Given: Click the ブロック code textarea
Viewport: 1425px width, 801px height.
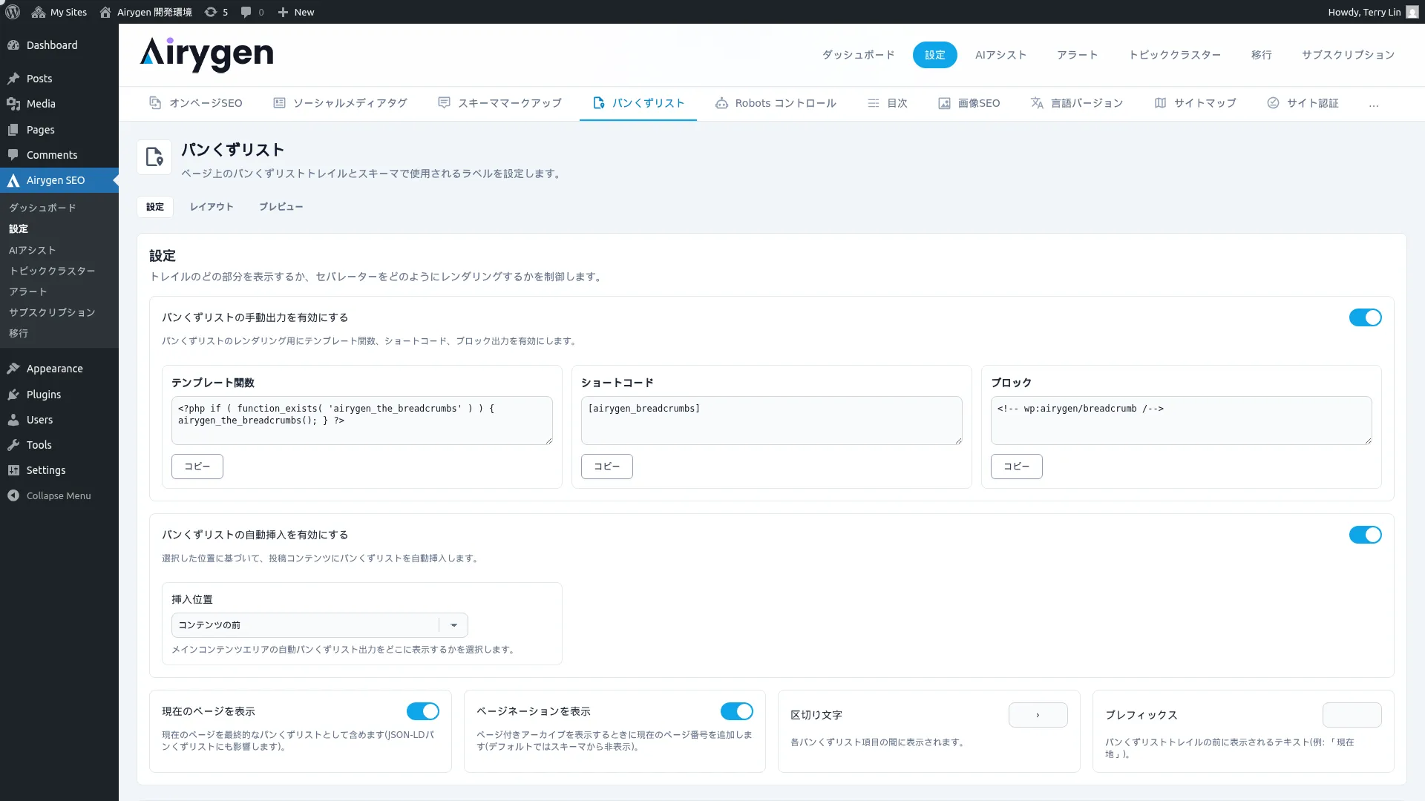Looking at the screenshot, I should pos(1182,421).
